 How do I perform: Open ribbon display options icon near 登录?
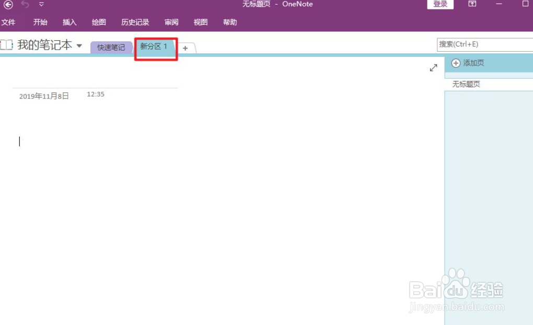tap(472, 4)
